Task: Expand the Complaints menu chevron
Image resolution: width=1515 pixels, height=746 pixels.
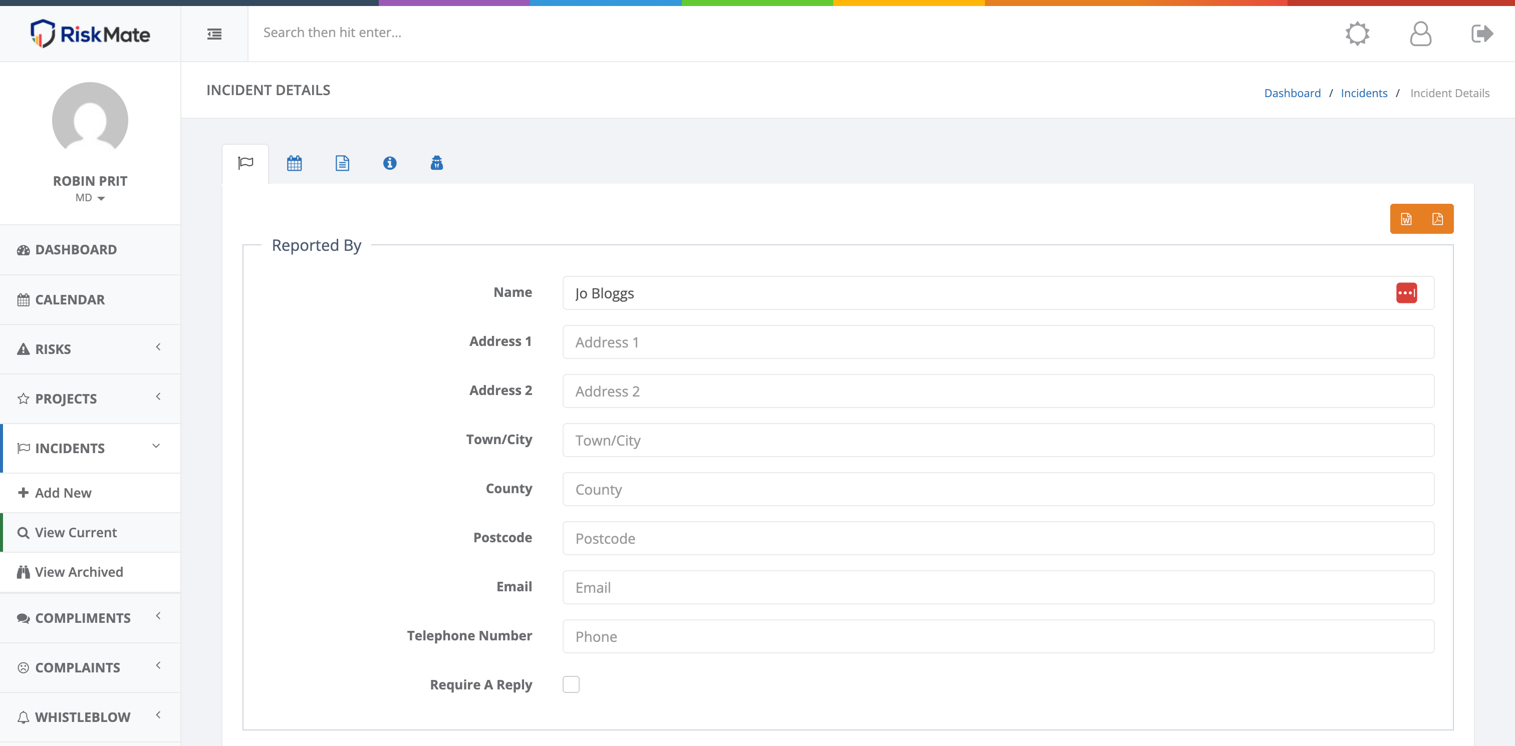Action: click(158, 665)
